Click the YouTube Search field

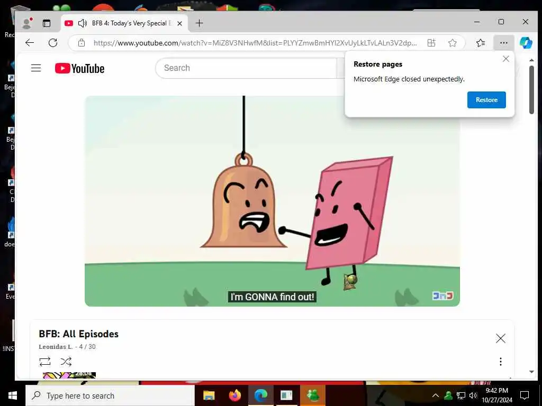(246, 68)
